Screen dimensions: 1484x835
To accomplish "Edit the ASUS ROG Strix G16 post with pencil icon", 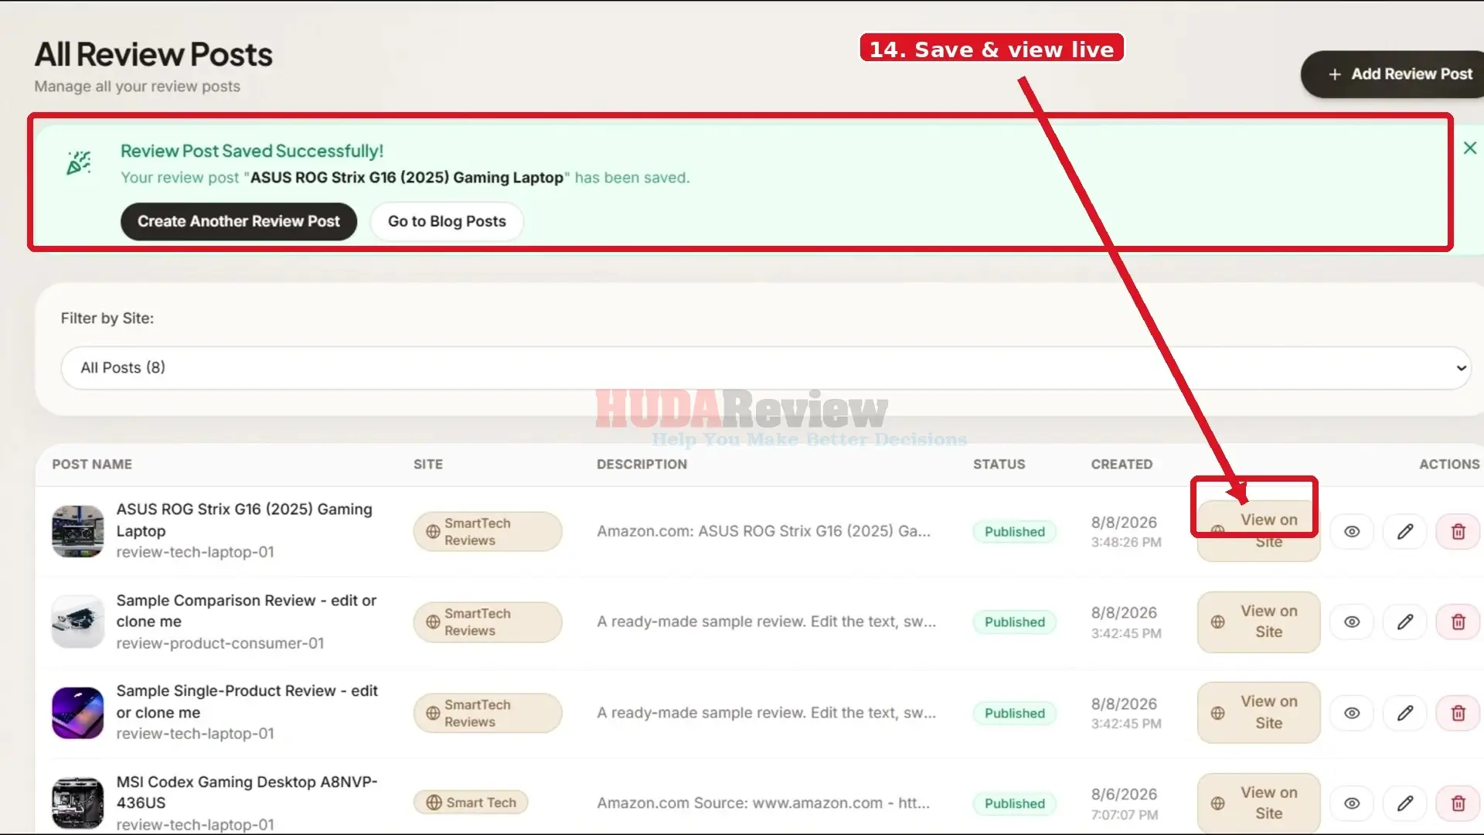I will [1405, 531].
